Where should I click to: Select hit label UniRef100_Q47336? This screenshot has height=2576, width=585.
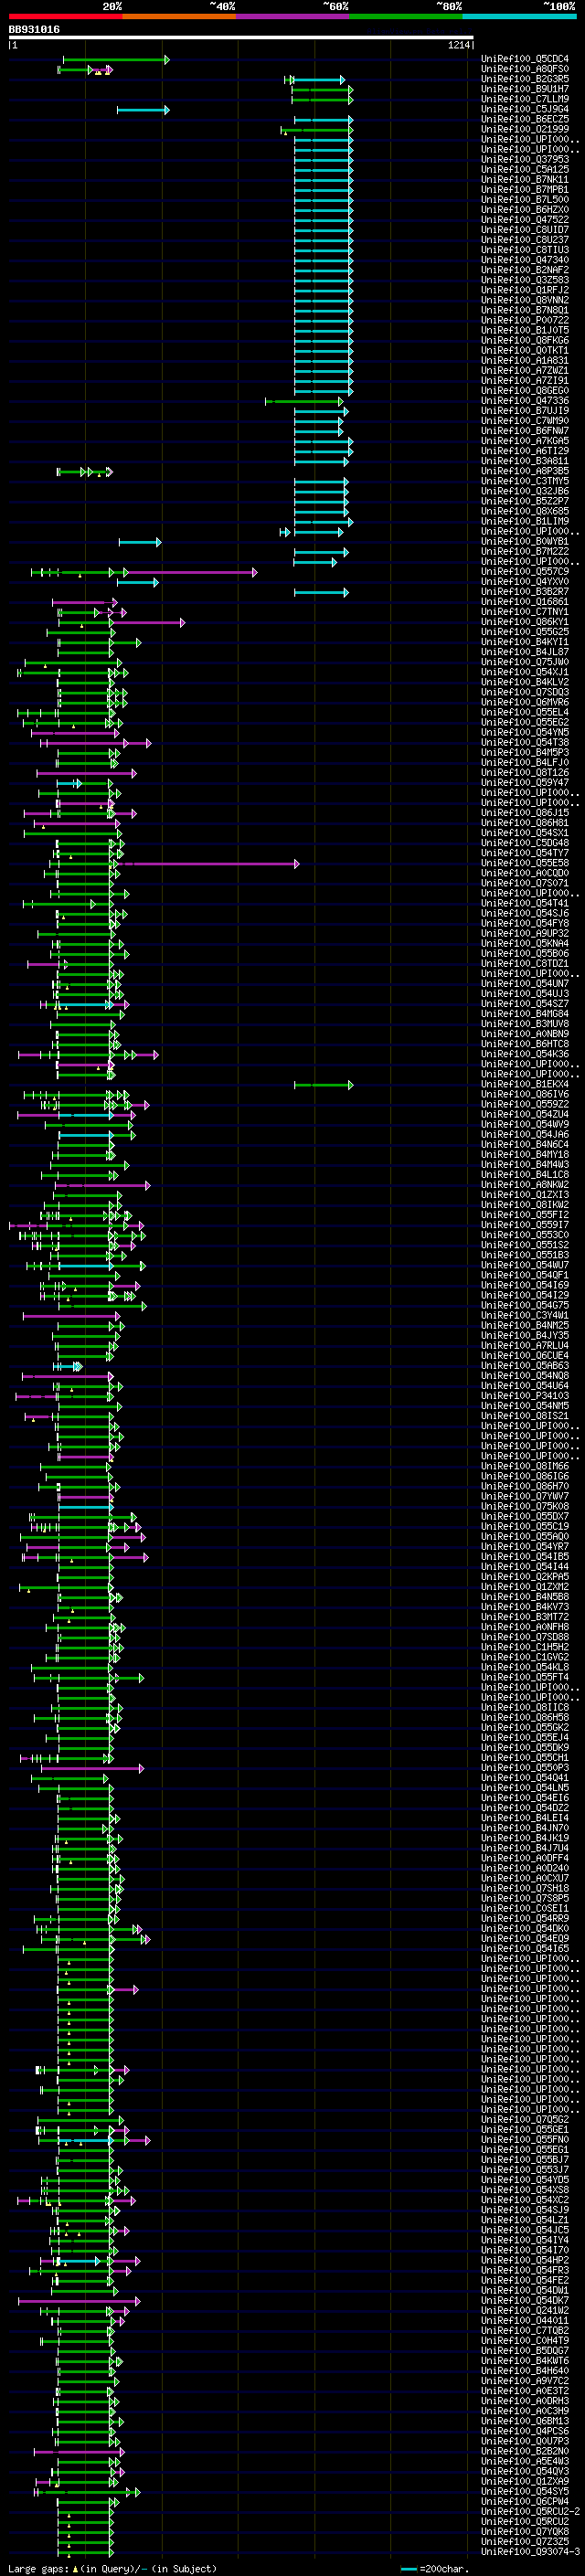(525, 401)
